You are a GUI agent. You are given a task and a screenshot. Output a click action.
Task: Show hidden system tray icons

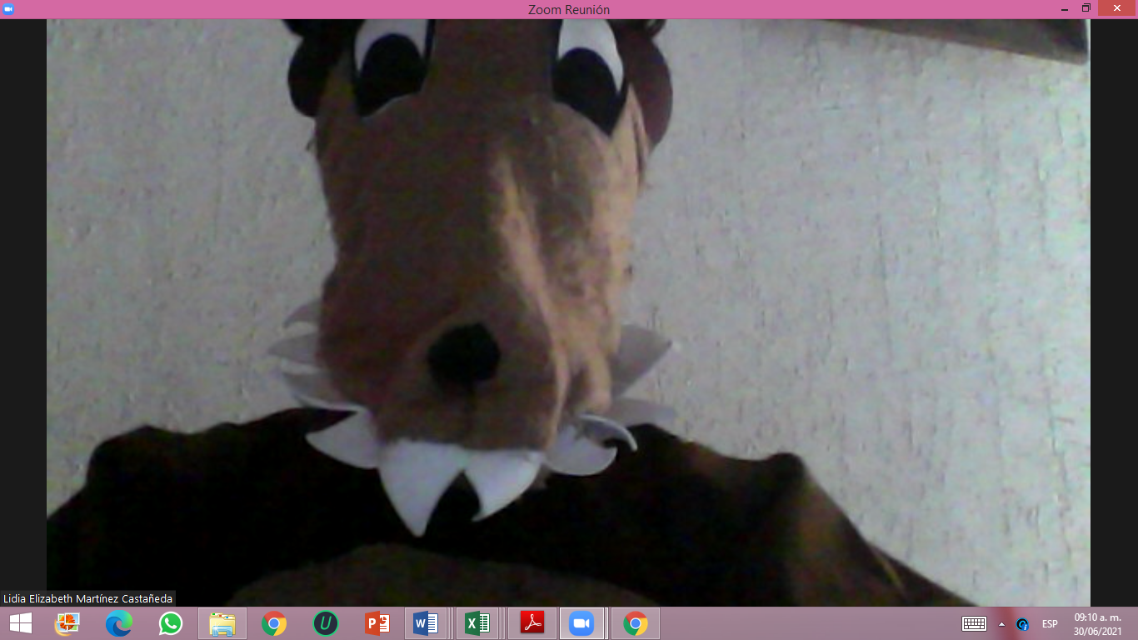(x=1001, y=624)
